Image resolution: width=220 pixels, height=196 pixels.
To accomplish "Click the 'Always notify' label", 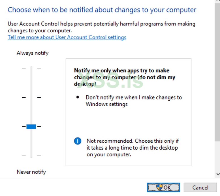I will click(x=33, y=53).
